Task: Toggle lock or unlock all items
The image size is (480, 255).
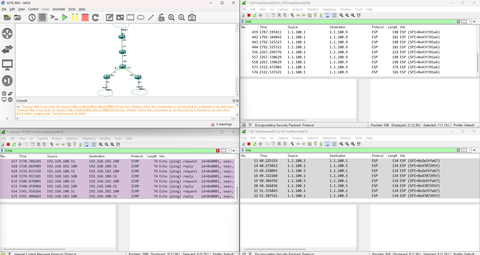Action: point(161,18)
